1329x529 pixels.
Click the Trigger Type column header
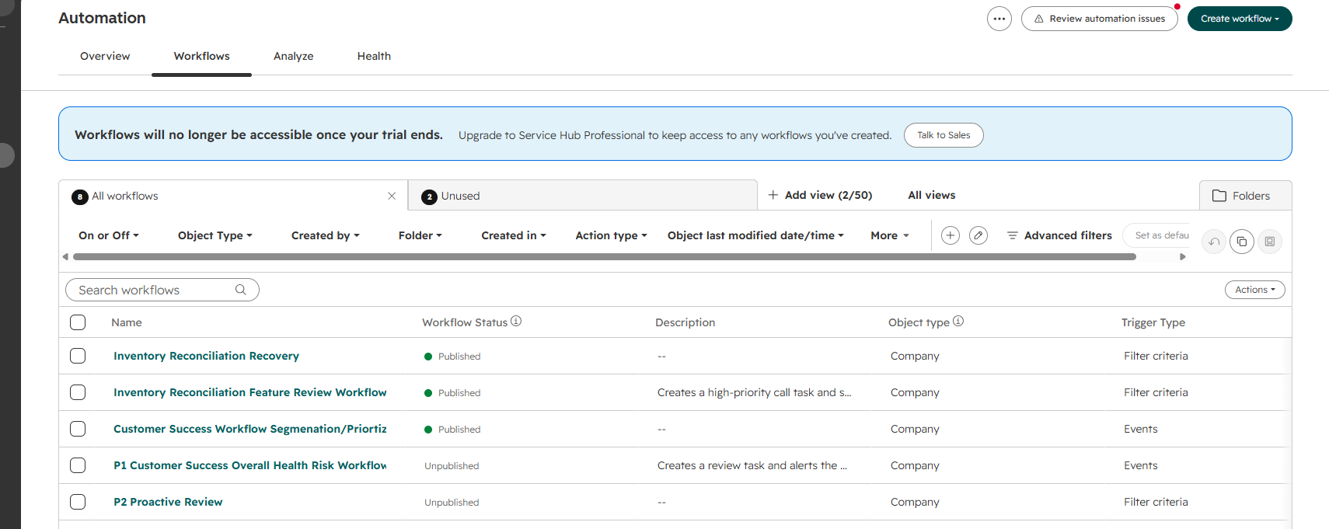click(1153, 322)
